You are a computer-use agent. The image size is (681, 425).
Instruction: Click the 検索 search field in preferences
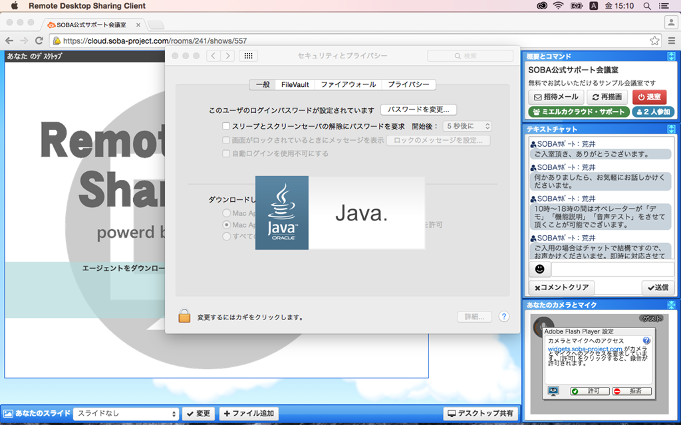point(470,56)
